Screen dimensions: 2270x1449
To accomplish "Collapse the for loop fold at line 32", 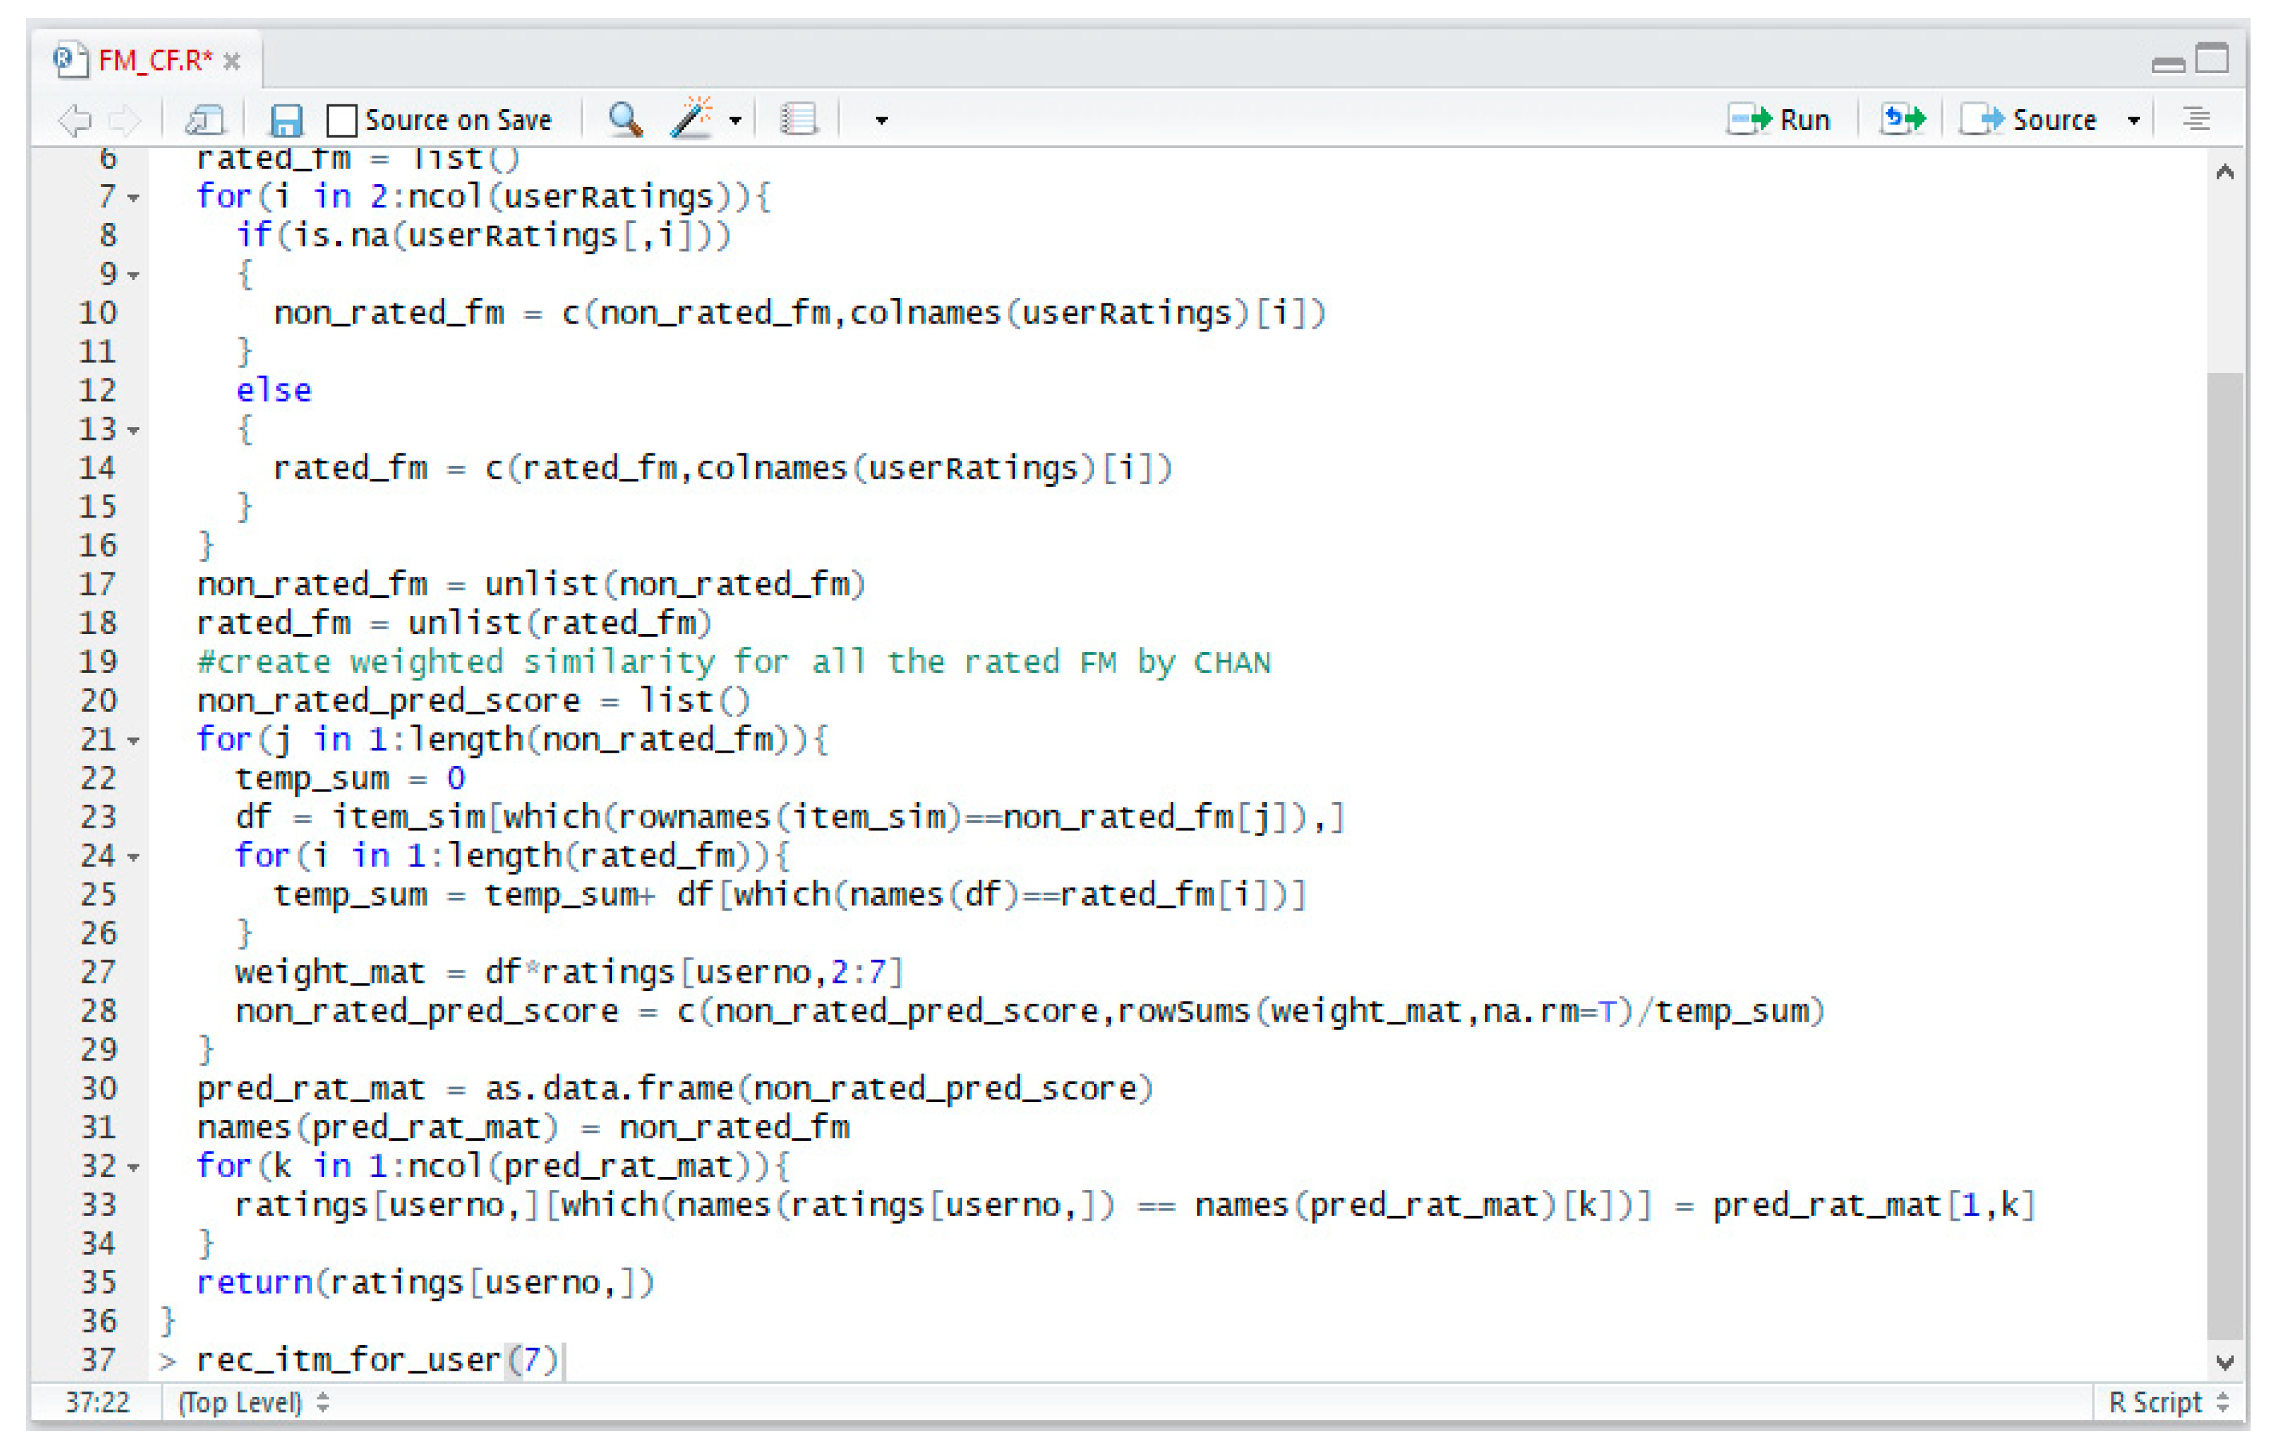I will [134, 1169].
